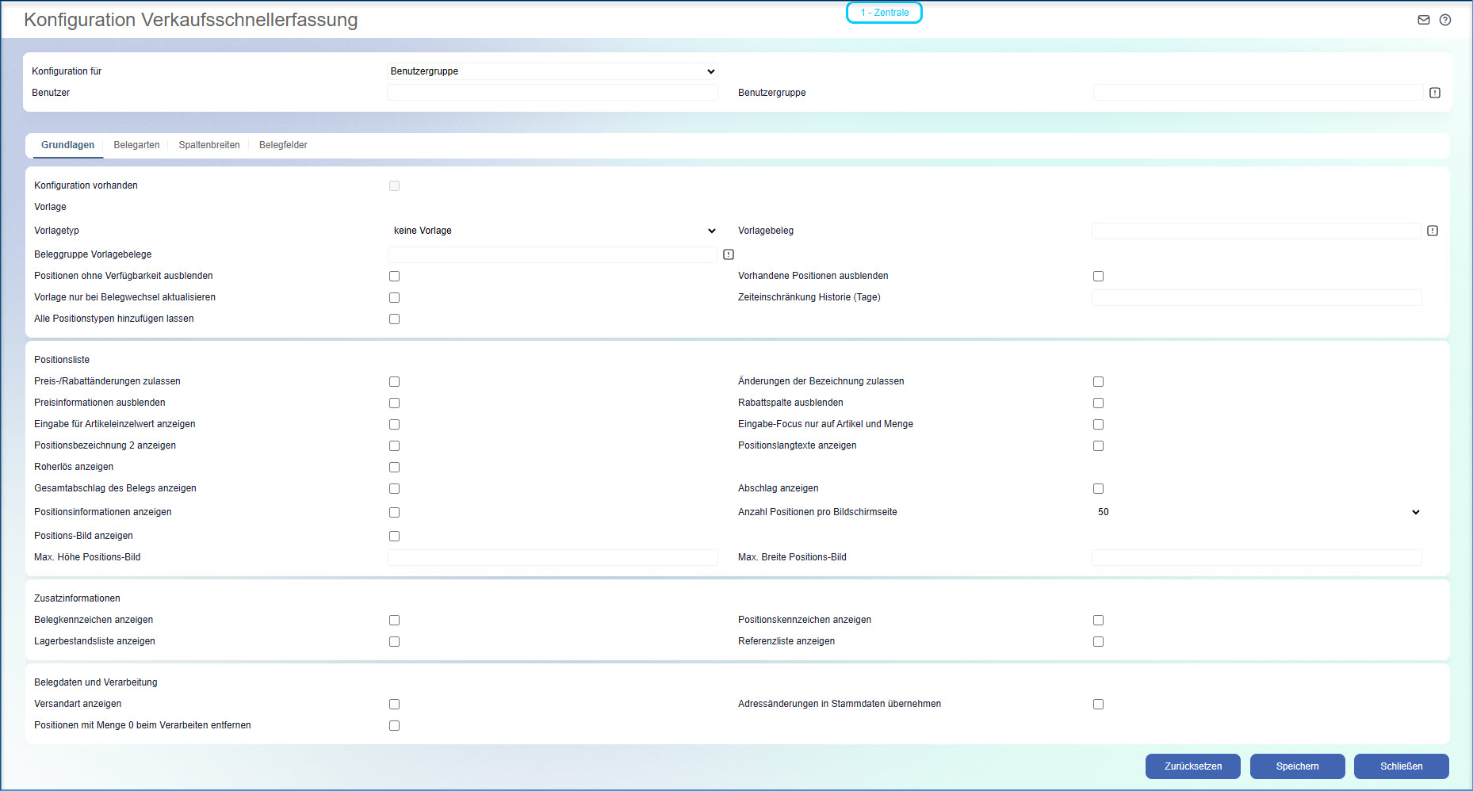Select the Belegfelder tab
1473x791 pixels.
tap(283, 145)
